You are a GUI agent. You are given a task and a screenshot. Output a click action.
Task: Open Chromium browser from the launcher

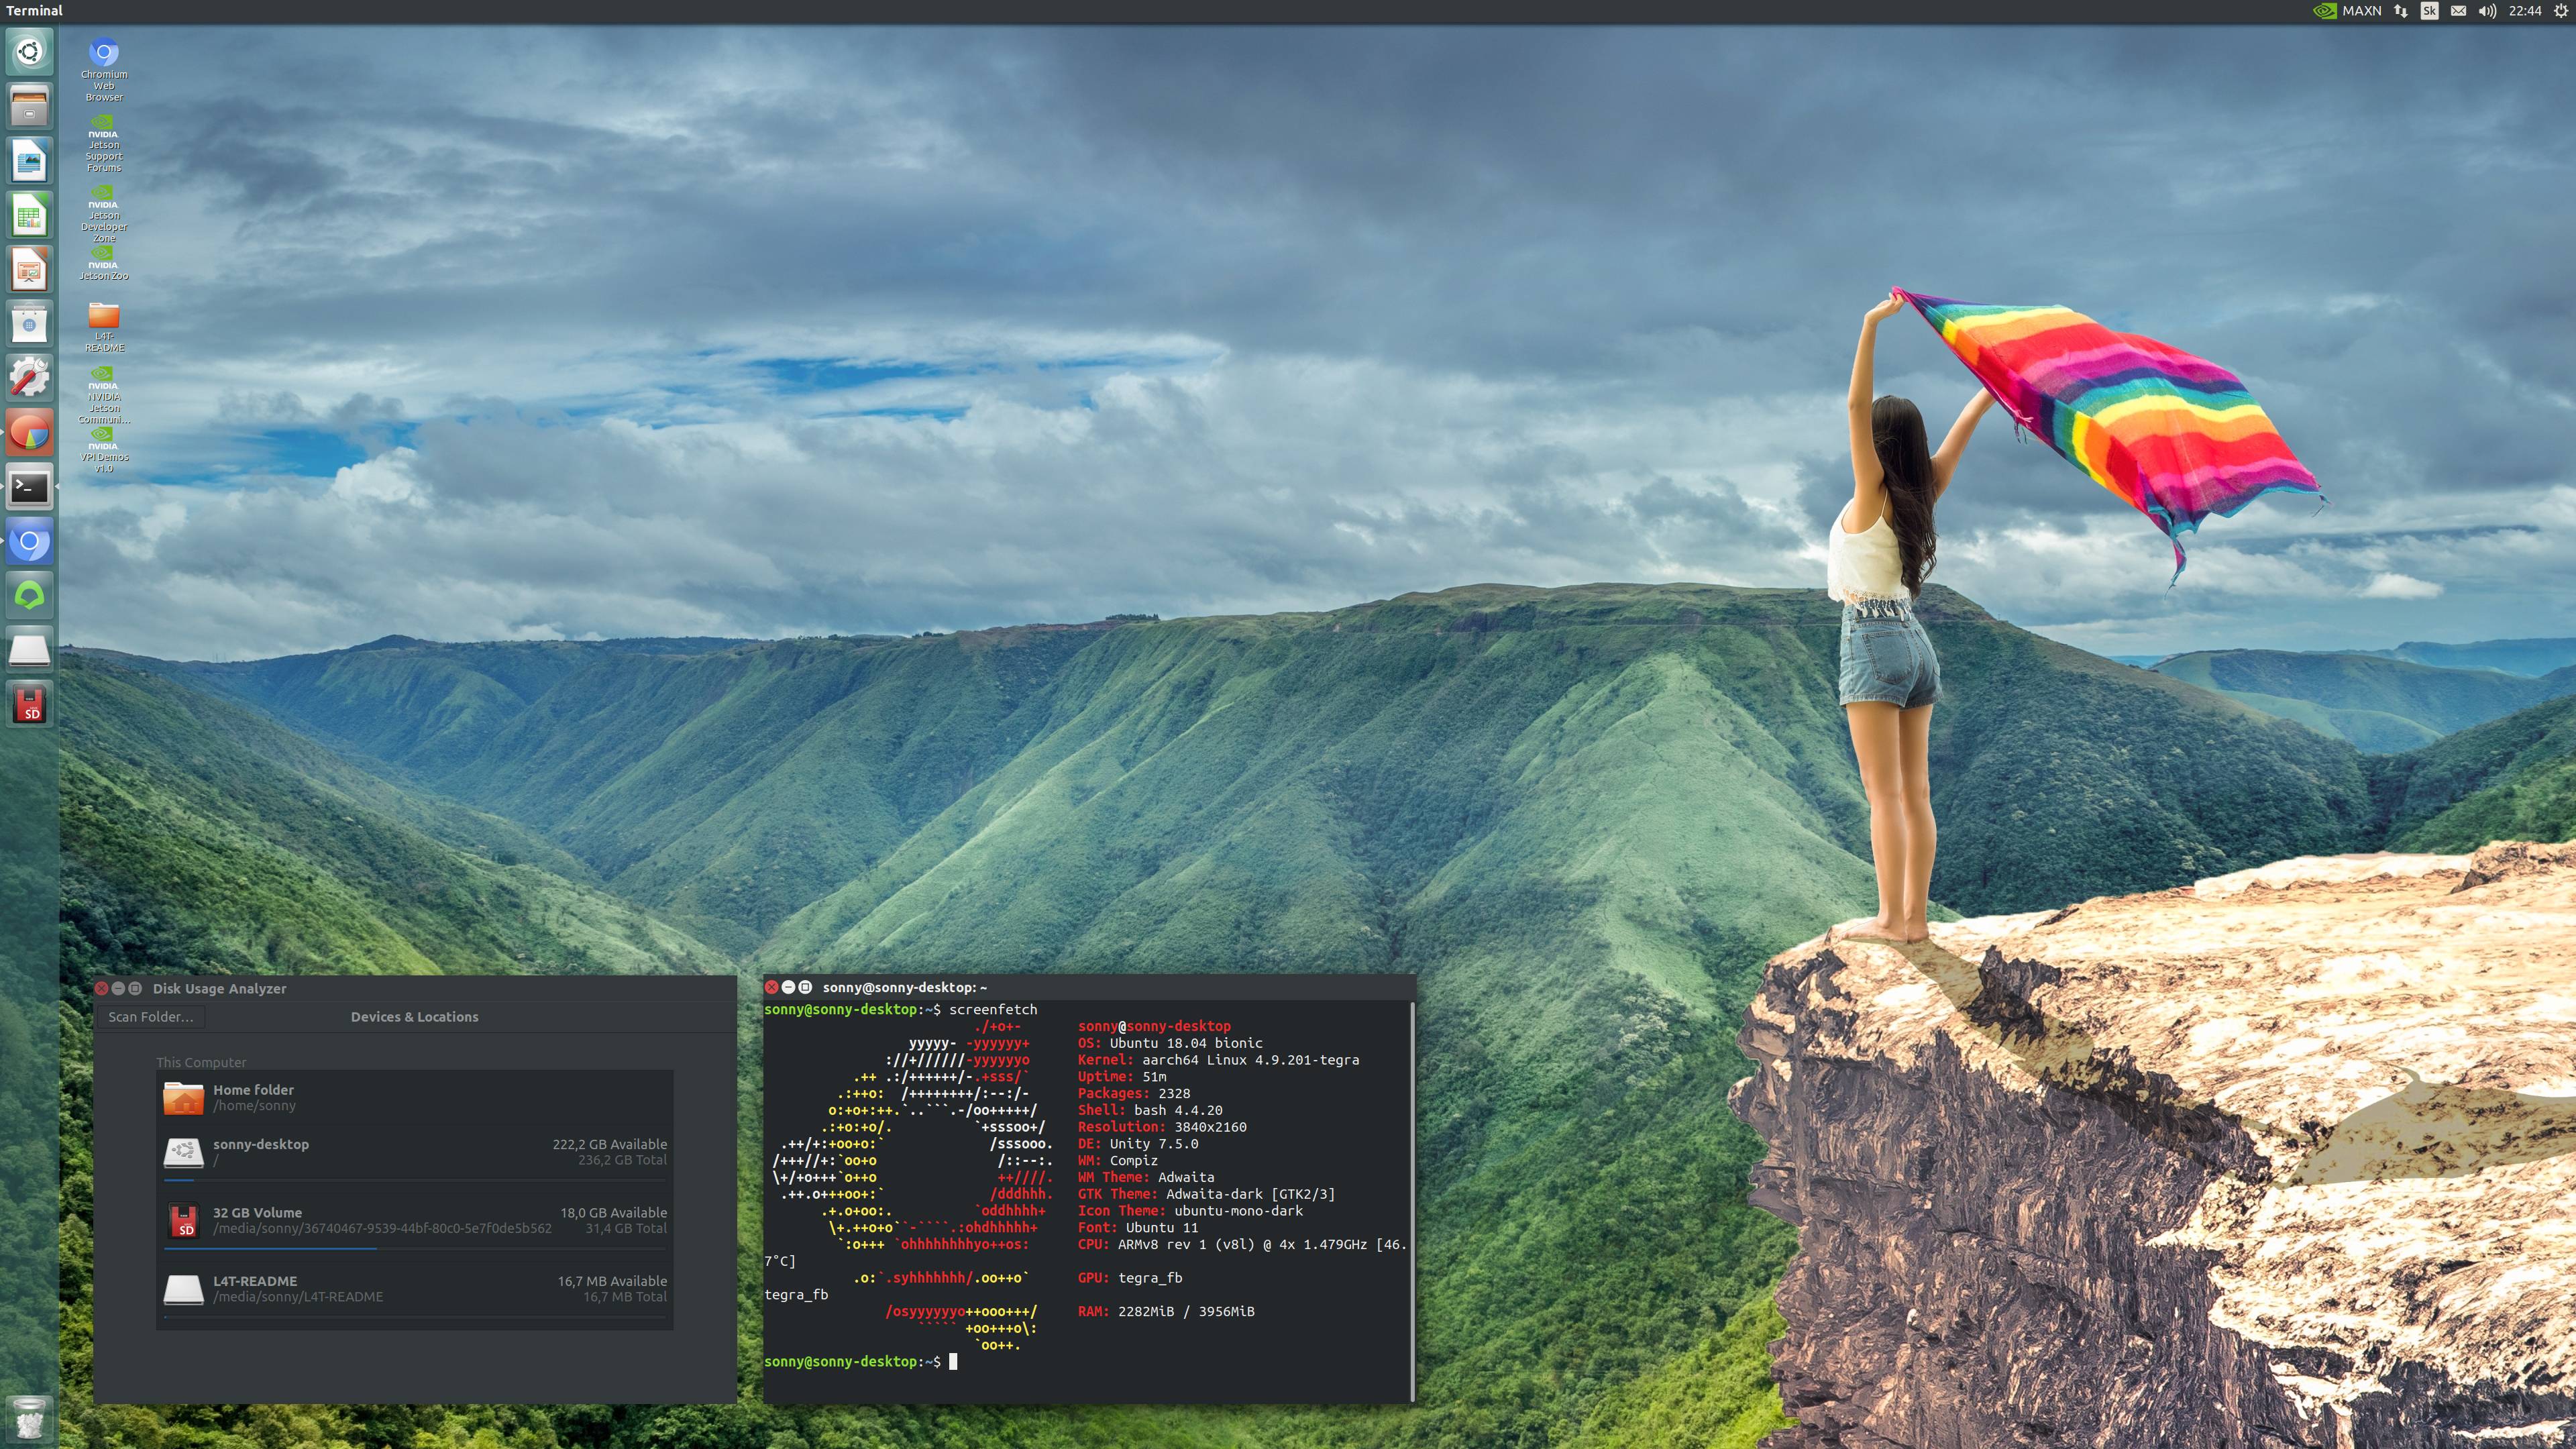(x=29, y=542)
